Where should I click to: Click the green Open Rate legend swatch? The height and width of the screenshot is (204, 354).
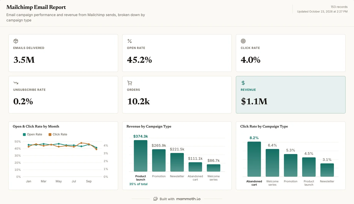[24, 134]
